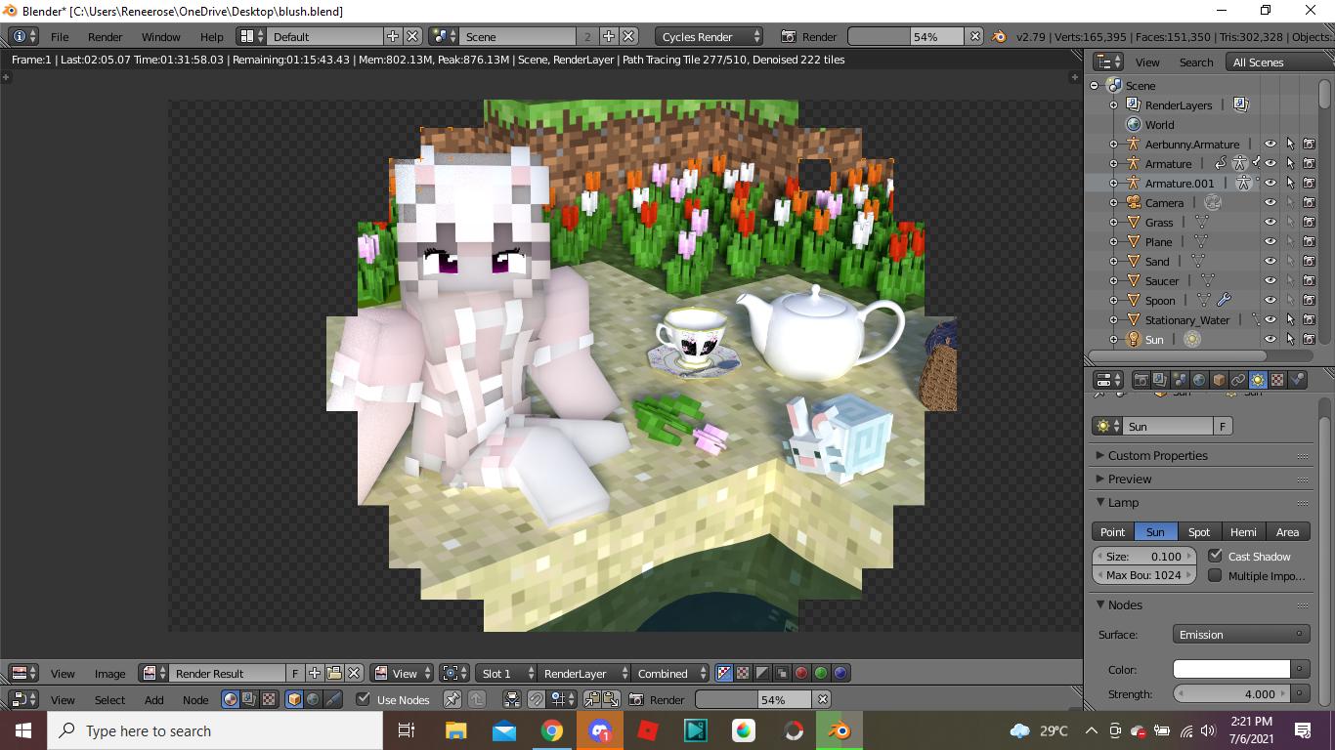Open image file folder icon
This screenshot has height=750, width=1335.
click(x=334, y=673)
